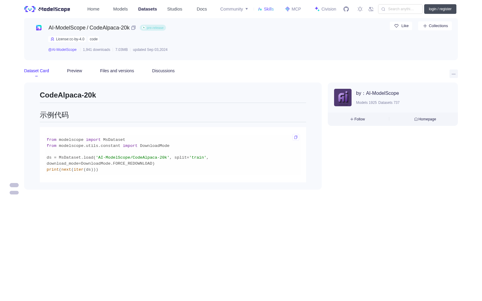Screen dimensions: 482x301
Task: Click the code tag
Action: click(x=94, y=39)
